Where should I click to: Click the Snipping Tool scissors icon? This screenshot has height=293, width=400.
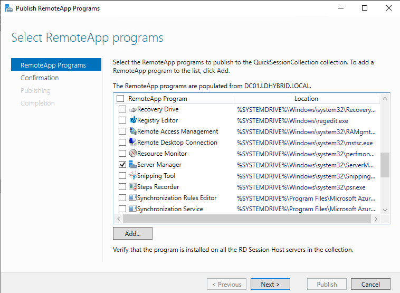132,176
